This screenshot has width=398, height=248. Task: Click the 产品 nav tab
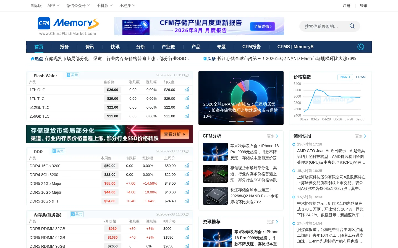[196, 47]
